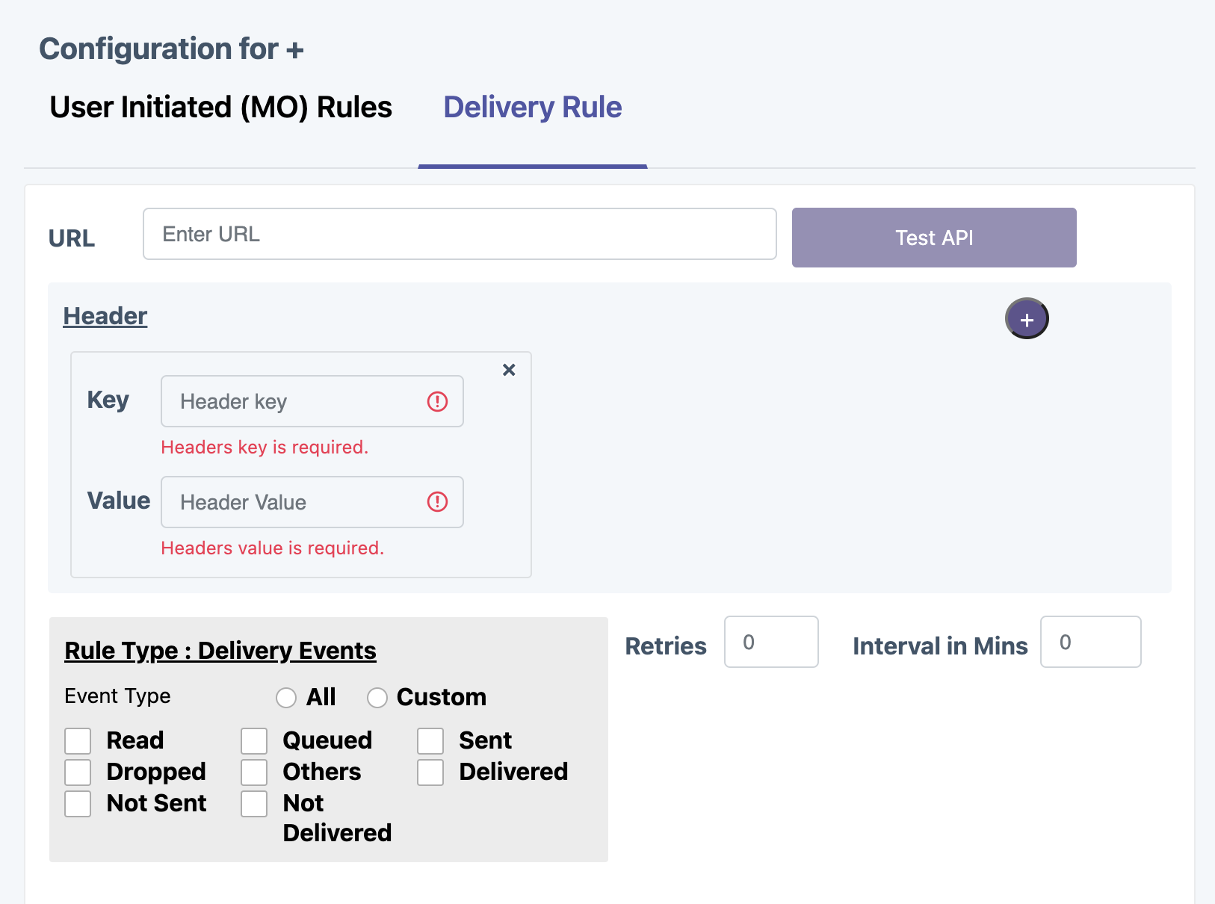
Task: Remove the header row with X icon
Action: pos(509,370)
